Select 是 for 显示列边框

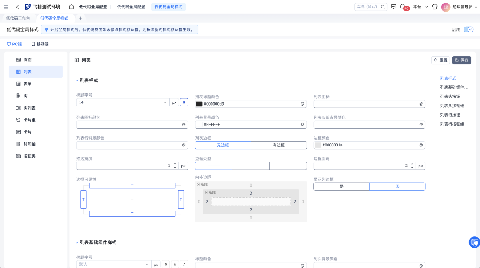pos(341,187)
